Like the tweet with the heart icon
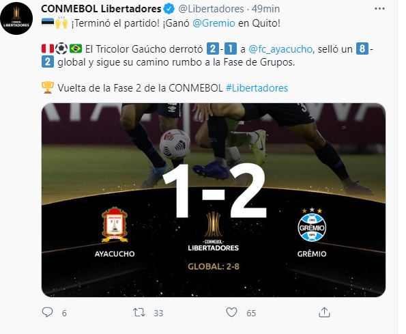406x334 pixels. pos(231,312)
